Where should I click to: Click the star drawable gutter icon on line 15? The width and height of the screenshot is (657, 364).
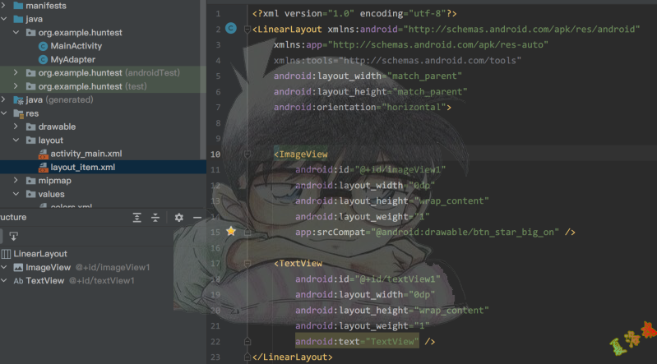coord(231,232)
